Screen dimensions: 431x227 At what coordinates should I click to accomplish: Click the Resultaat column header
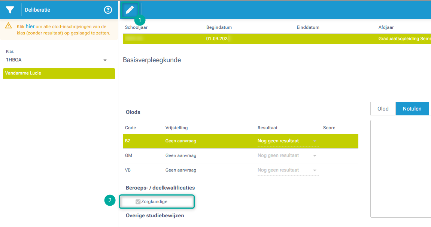coord(267,128)
